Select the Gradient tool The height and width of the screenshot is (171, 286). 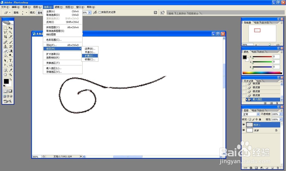tap(11, 51)
